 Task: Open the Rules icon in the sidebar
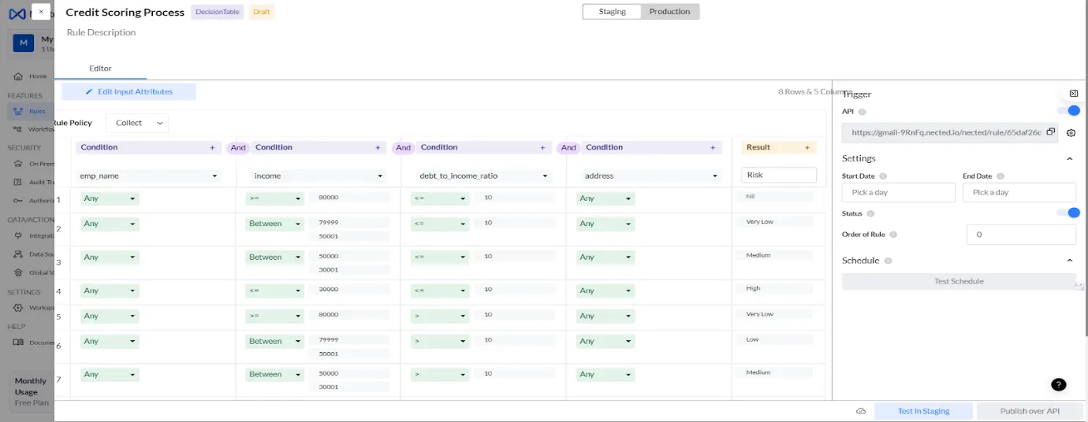[18, 111]
